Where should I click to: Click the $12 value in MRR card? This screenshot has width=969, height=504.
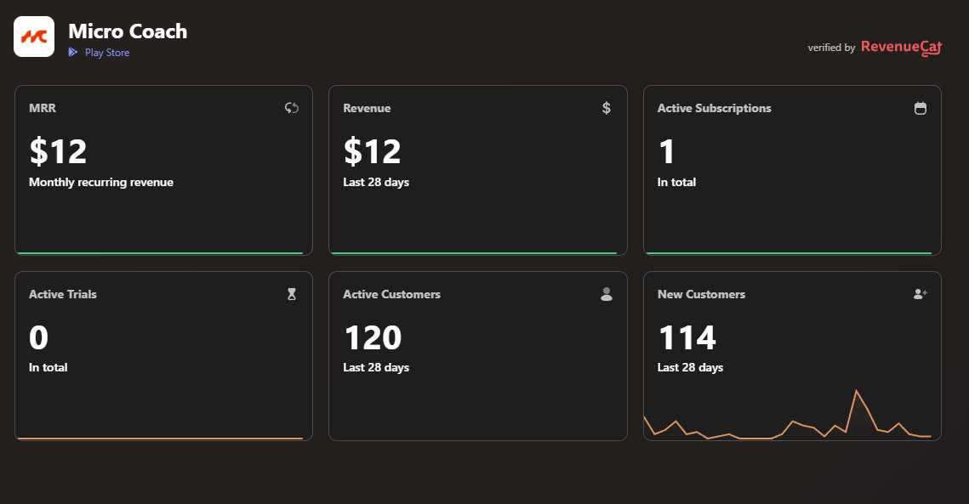(x=58, y=151)
